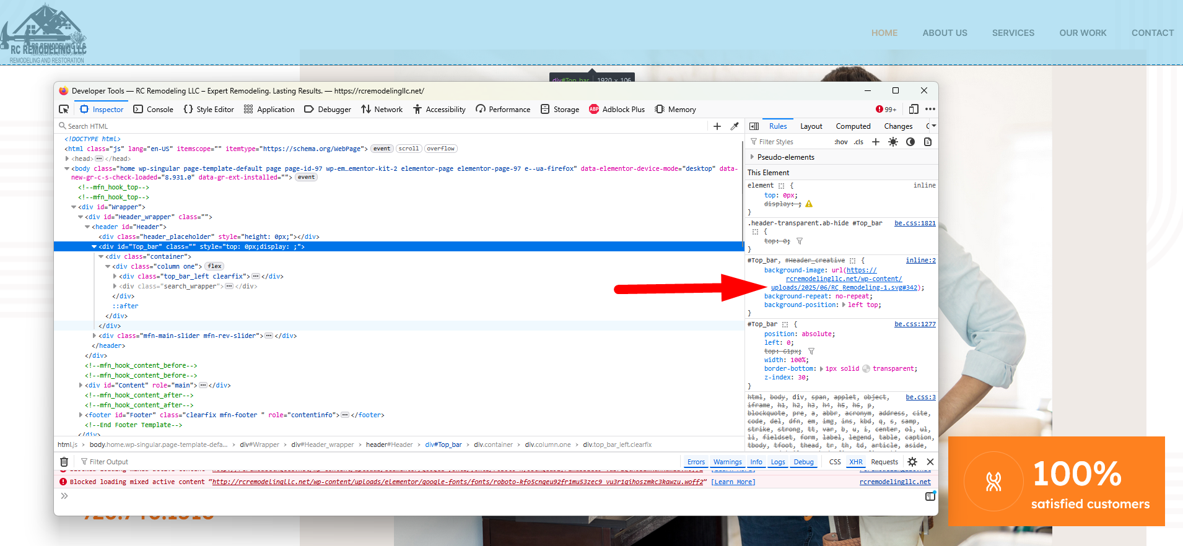Image resolution: width=1183 pixels, height=546 pixels.
Task: Activate the element picker tool
Action: [x=64, y=110]
